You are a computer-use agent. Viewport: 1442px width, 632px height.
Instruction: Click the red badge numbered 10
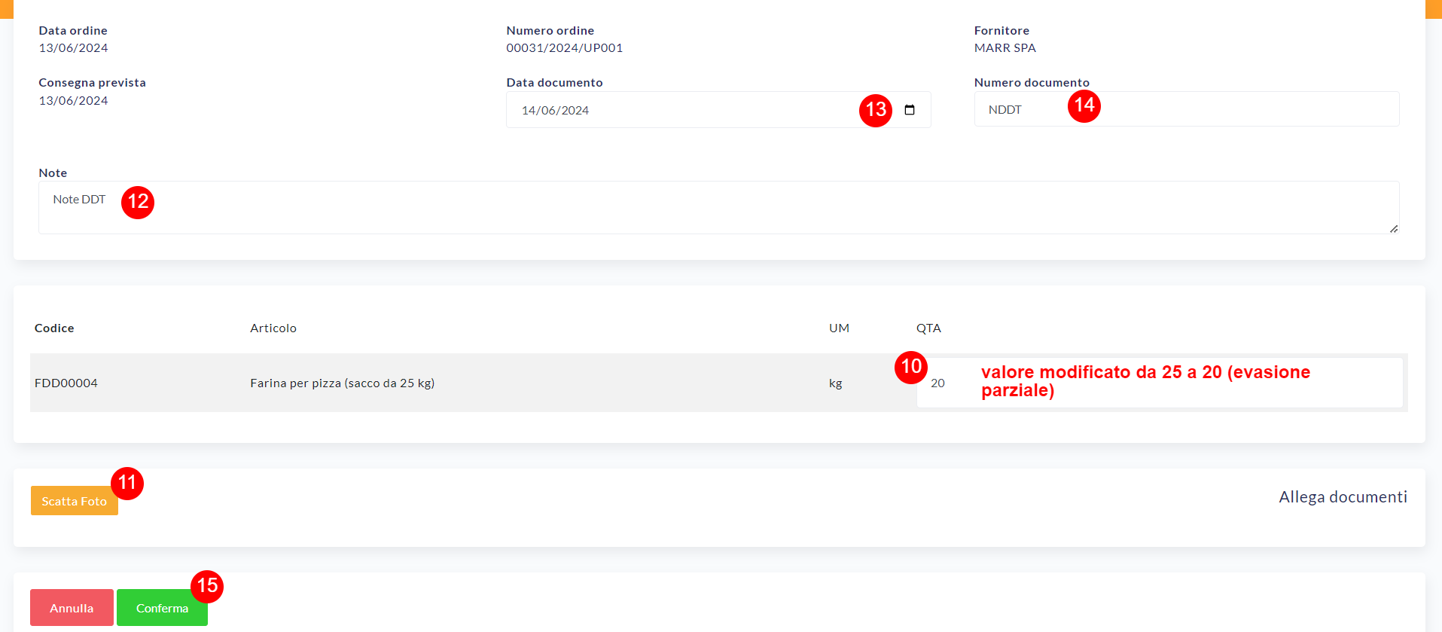click(911, 367)
